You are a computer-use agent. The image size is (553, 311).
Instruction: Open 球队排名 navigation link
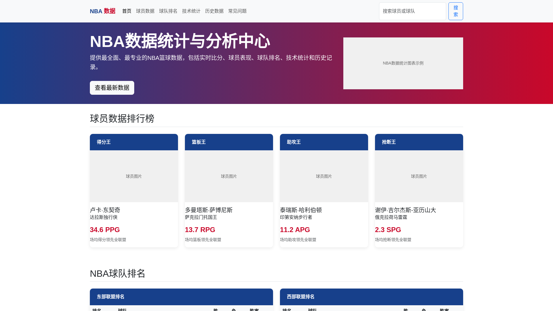coord(168,11)
